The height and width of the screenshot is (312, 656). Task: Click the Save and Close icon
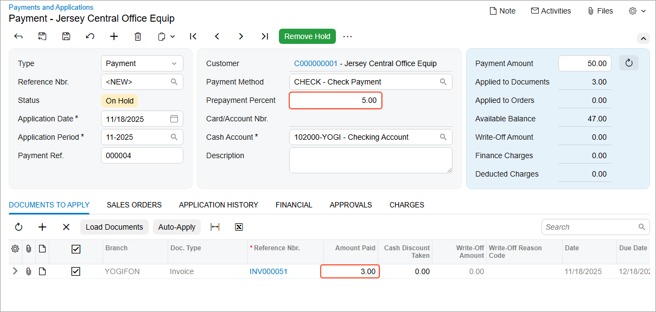[42, 36]
